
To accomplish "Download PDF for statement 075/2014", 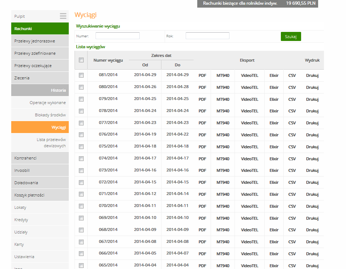I will tap(202, 147).
